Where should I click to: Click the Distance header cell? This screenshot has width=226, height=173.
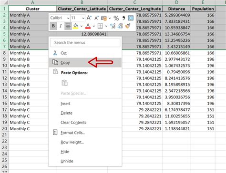176,9
